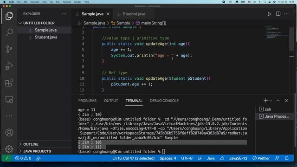
Task: Collapse the UNTITLED FOLDER section
Action: [39, 23]
